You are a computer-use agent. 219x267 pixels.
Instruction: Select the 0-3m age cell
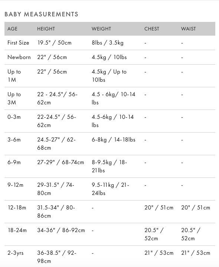14,117
